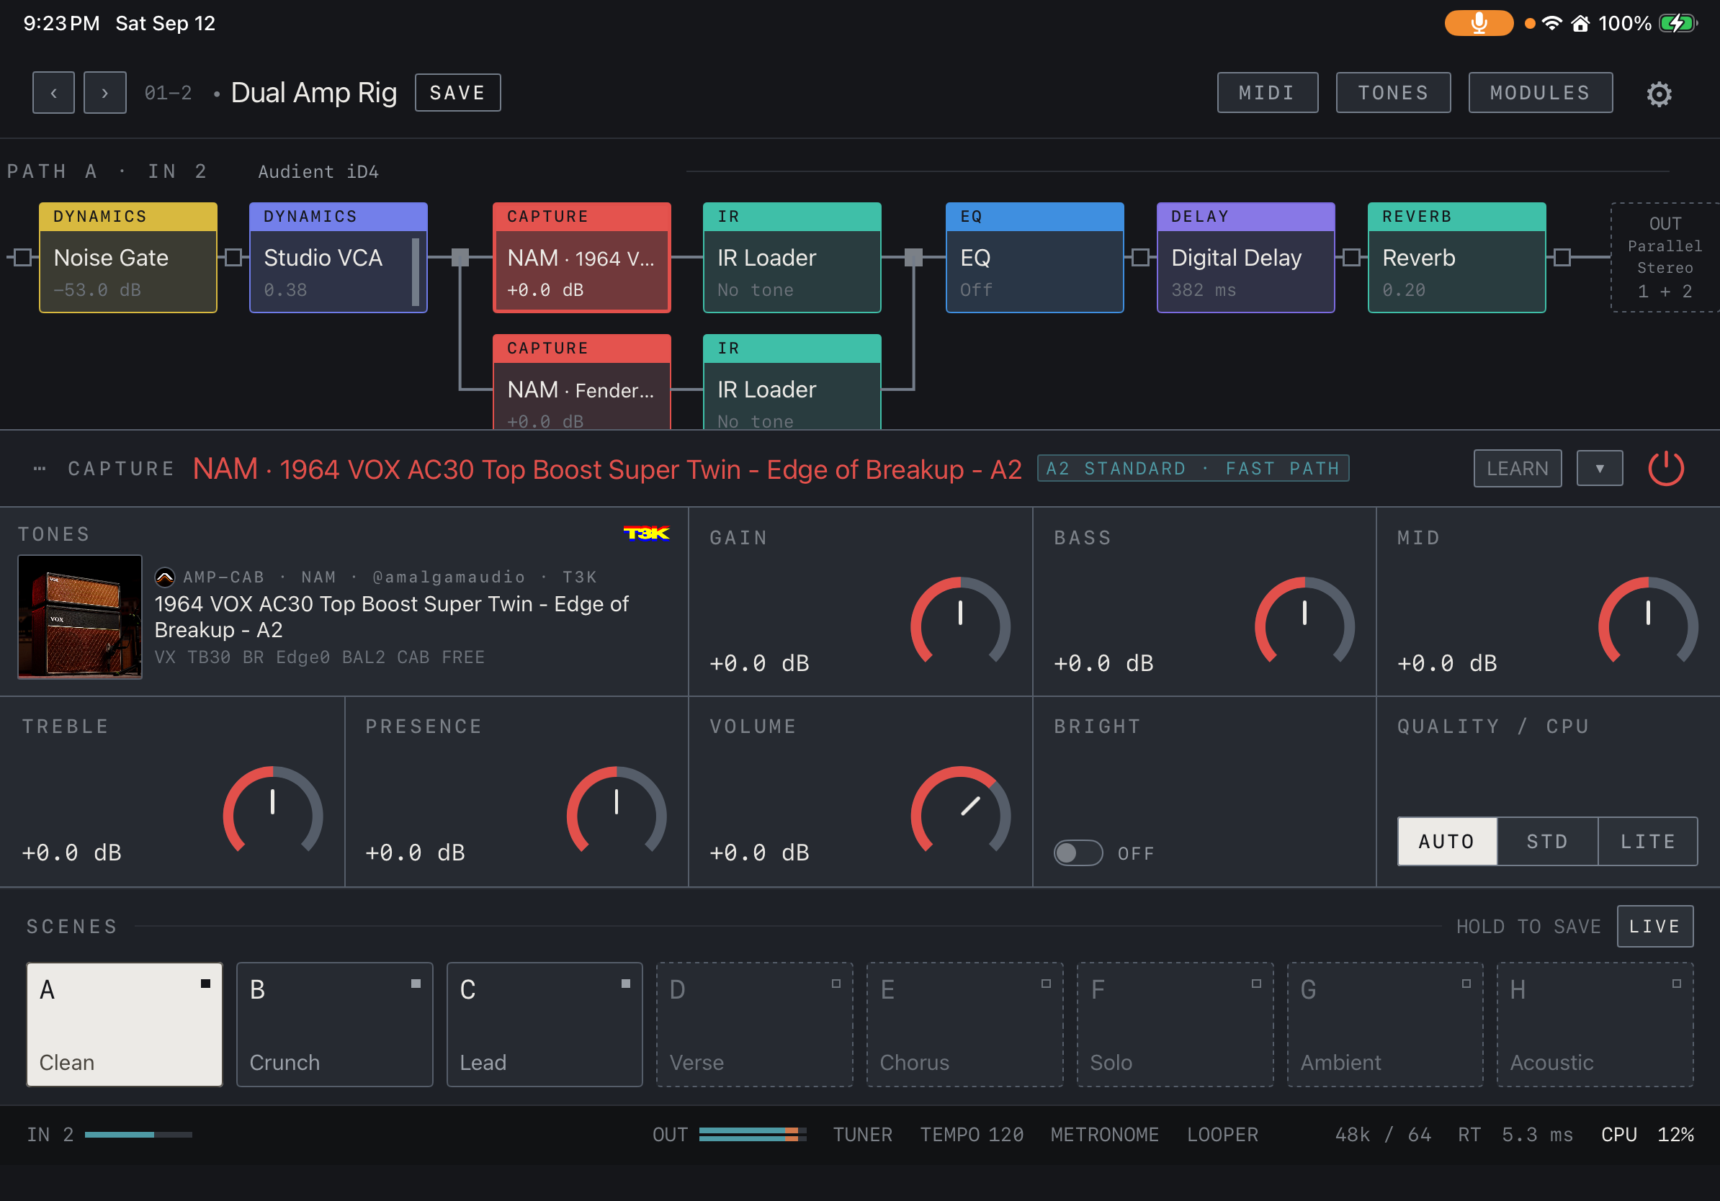Click TEMPO 120 in status bar
1720x1201 pixels.
point(972,1135)
